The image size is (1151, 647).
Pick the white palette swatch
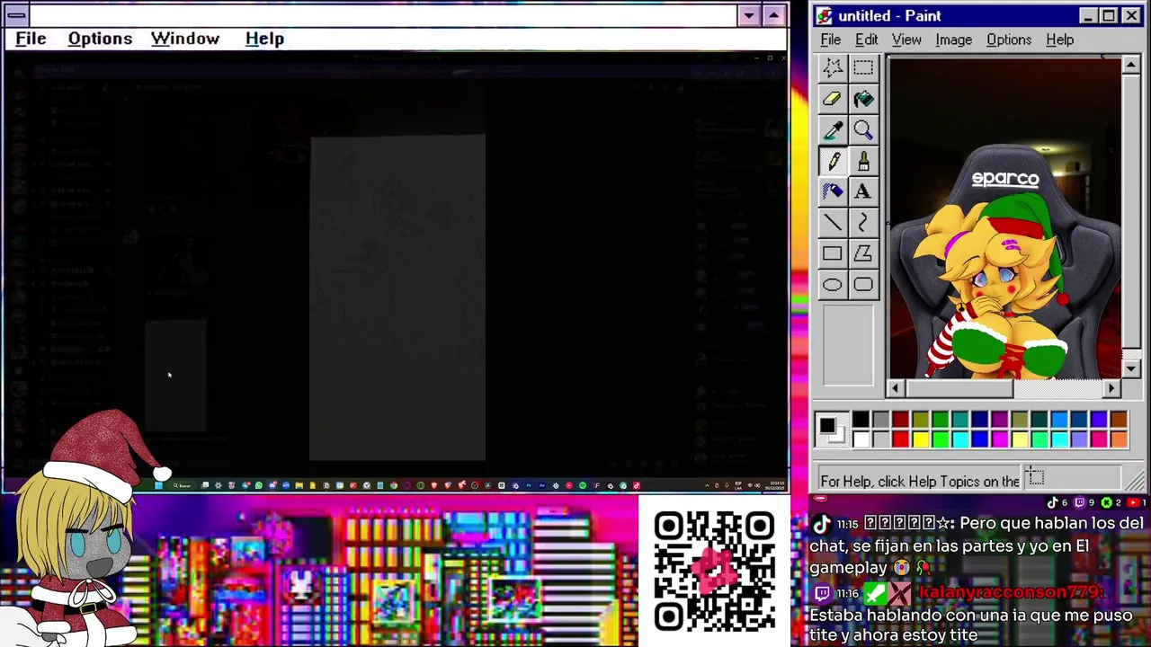(861, 439)
